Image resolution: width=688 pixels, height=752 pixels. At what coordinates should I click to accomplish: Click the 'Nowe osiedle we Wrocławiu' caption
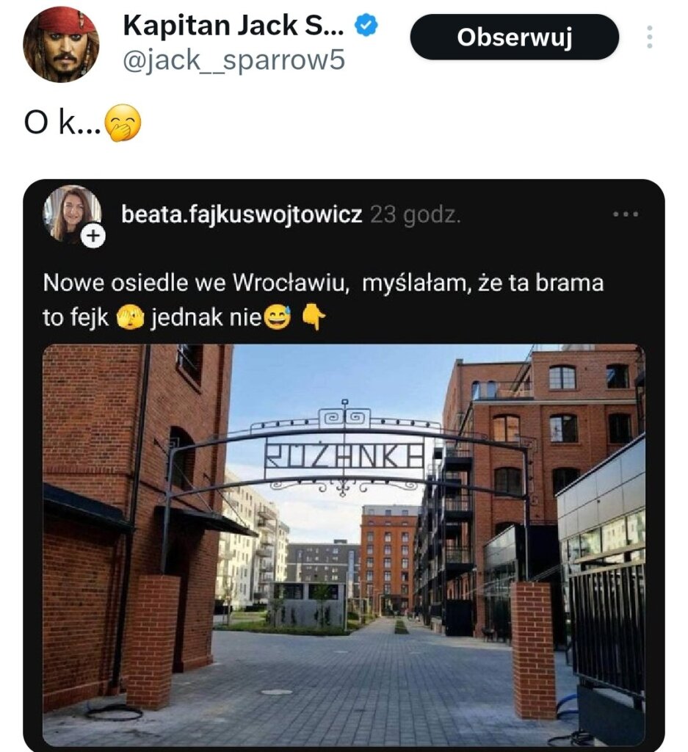click(x=194, y=283)
